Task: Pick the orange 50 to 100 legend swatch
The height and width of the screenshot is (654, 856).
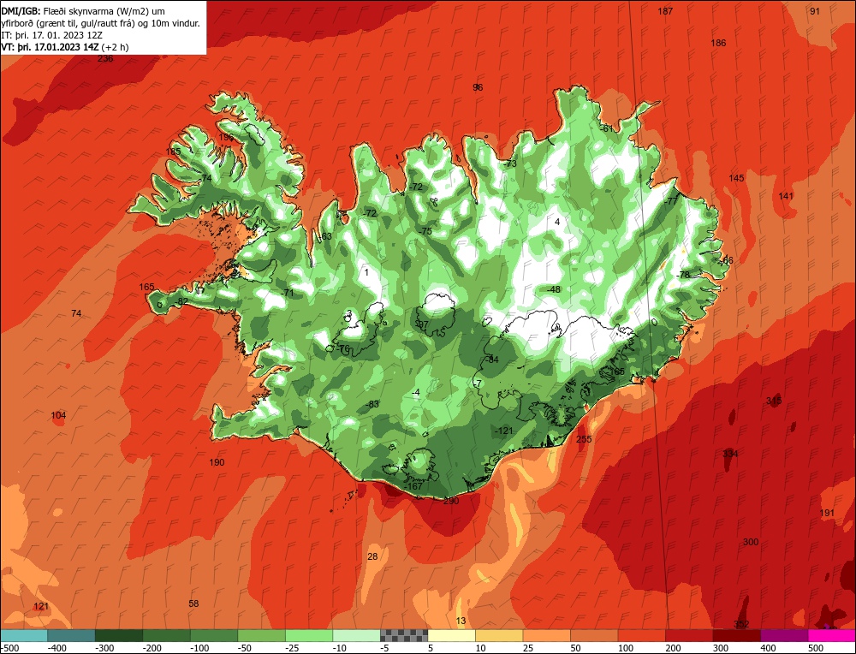Action: (x=593, y=635)
